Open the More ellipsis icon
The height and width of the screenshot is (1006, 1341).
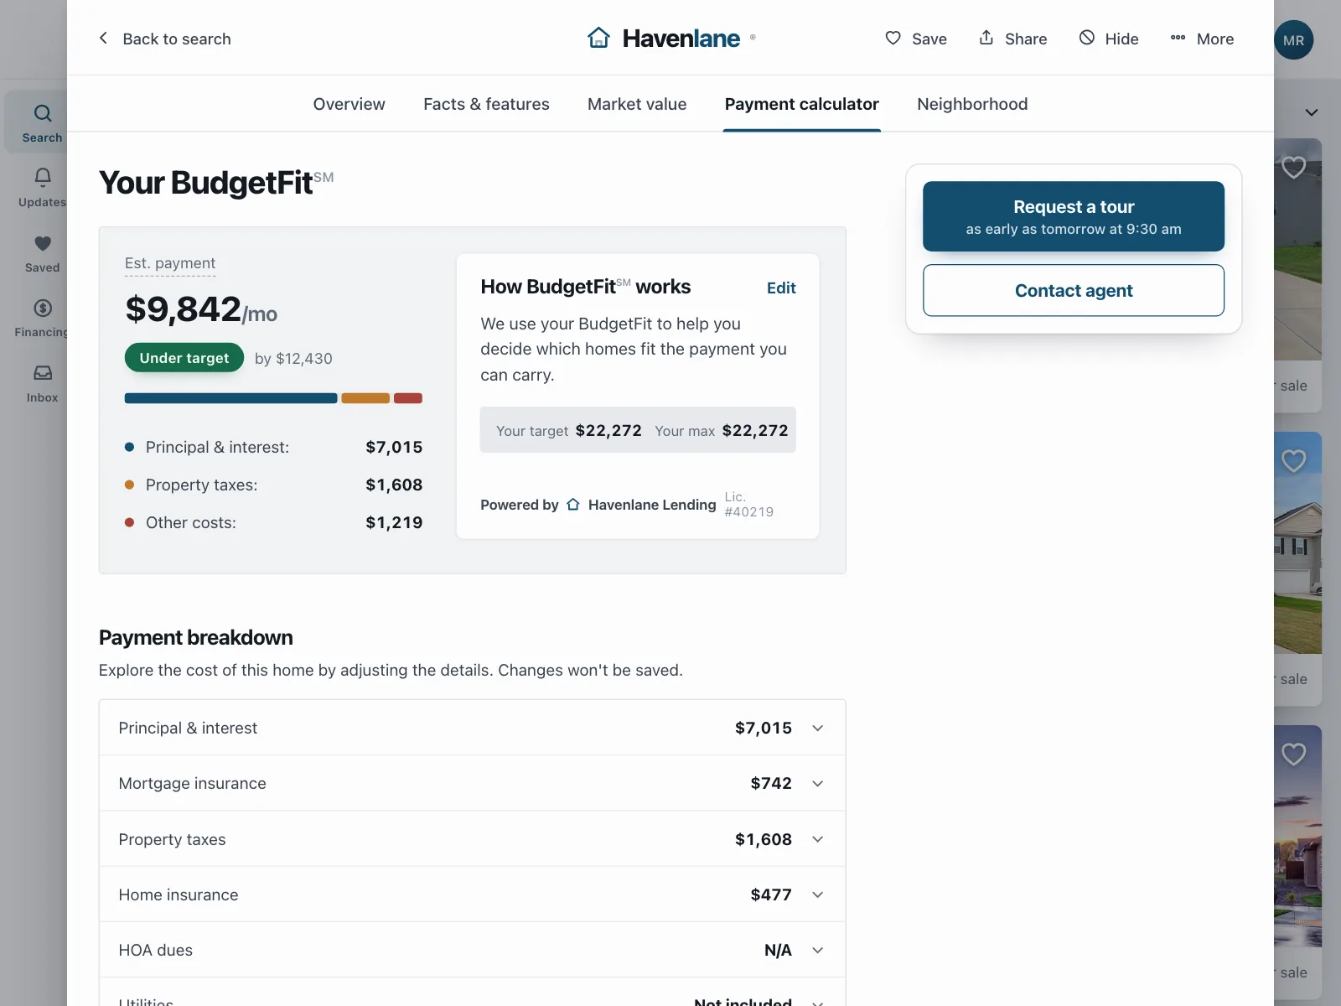[x=1178, y=38]
